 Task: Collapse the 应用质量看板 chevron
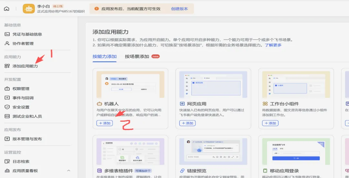coord(69,171)
